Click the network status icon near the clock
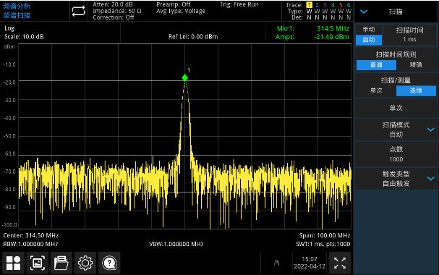 276,263
